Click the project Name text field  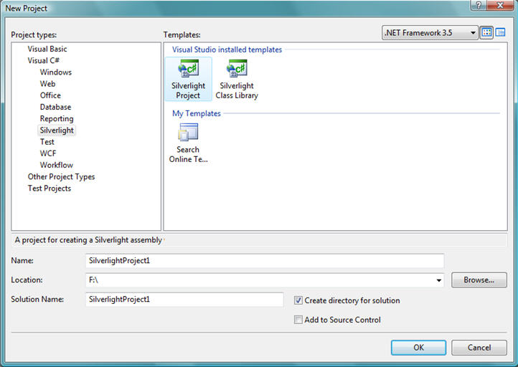(263, 261)
